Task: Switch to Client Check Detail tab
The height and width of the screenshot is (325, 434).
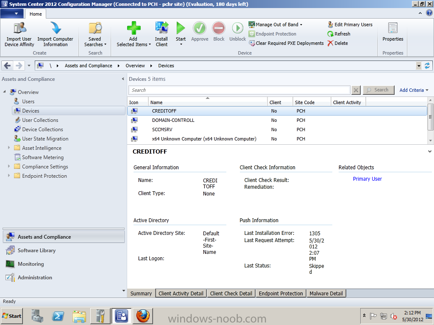Action: point(231,294)
